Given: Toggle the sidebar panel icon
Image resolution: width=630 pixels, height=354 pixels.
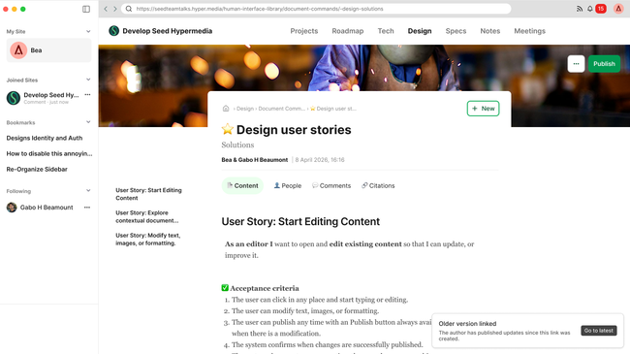Looking at the screenshot, I should point(86,9).
